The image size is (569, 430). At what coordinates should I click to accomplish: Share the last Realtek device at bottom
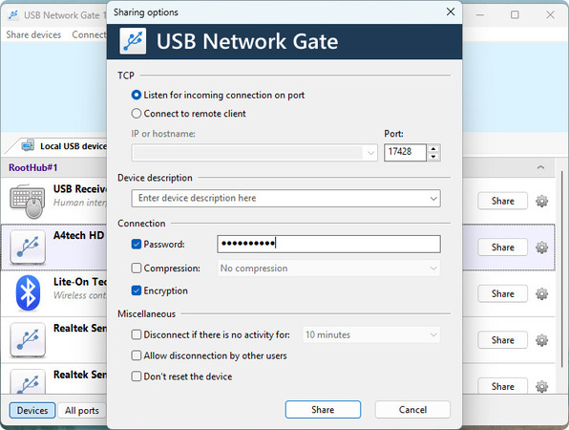tap(502, 386)
